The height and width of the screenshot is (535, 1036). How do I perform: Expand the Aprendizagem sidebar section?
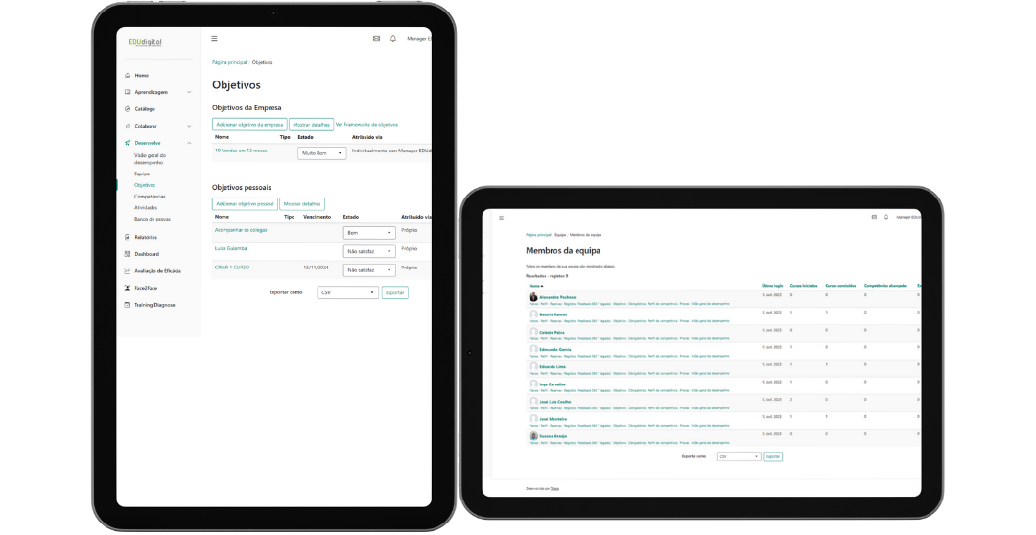[189, 92]
